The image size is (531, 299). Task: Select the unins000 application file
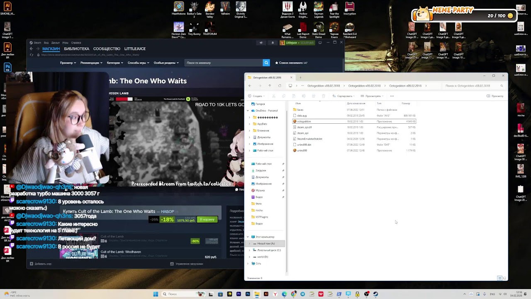coord(354,150)
